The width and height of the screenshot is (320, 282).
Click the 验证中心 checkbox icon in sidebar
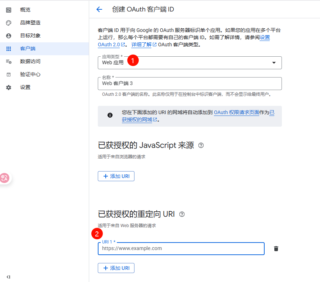9,75
